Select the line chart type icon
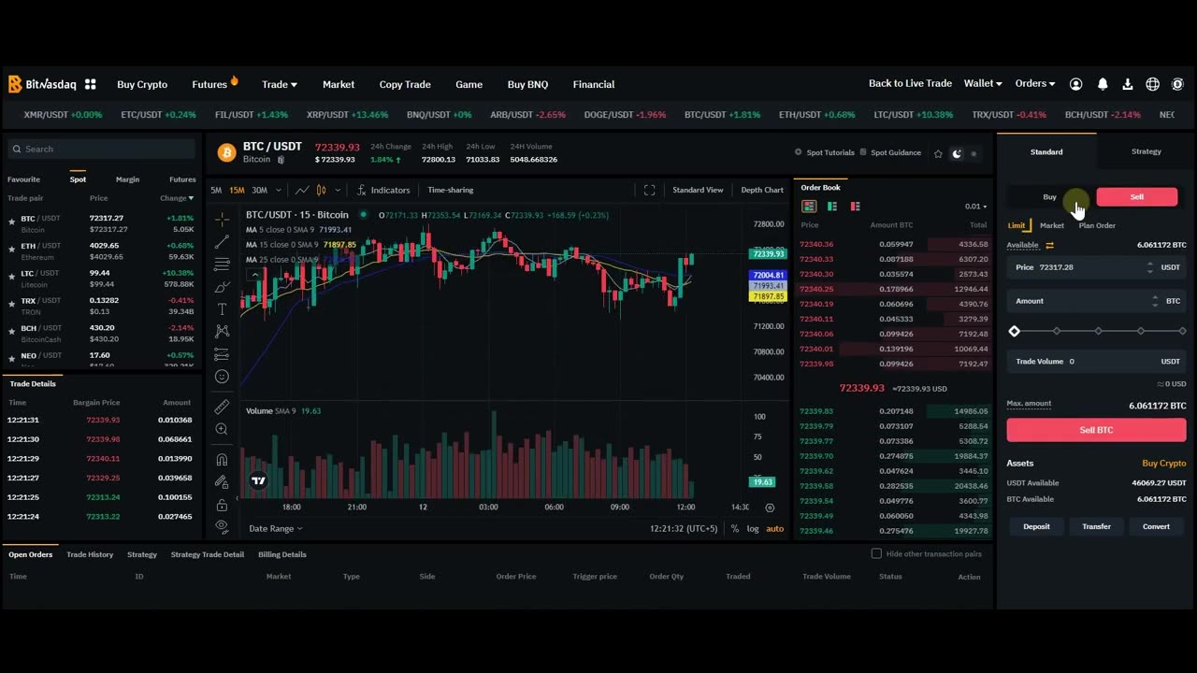The height and width of the screenshot is (673, 1197). (x=302, y=190)
